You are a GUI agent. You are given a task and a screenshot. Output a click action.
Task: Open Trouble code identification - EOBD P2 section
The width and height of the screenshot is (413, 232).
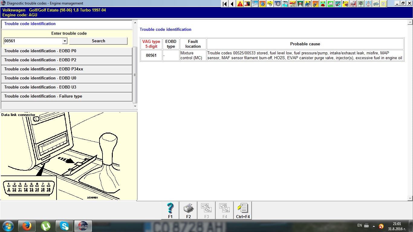point(67,60)
